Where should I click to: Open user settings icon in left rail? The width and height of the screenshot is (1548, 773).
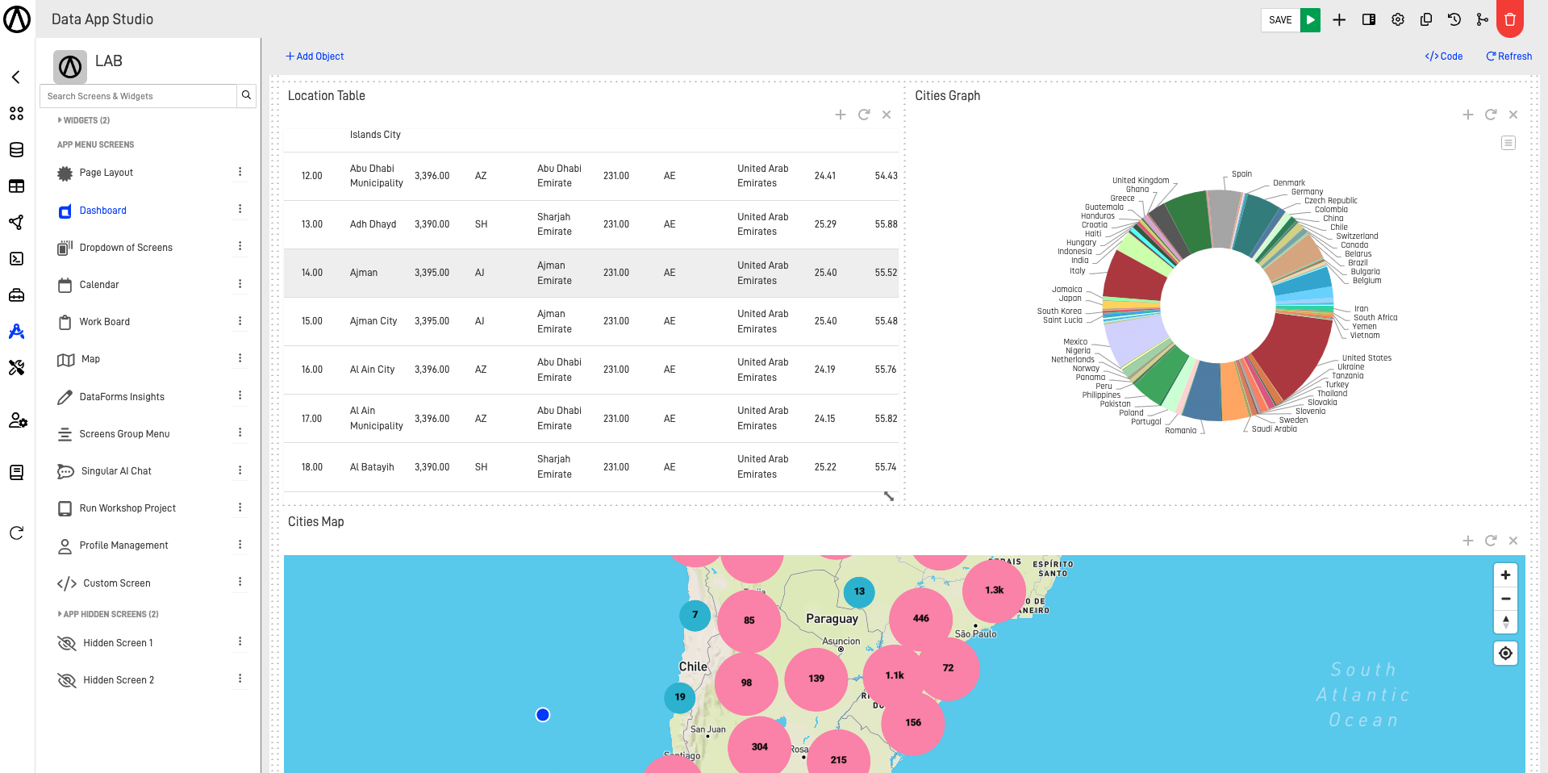(18, 420)
